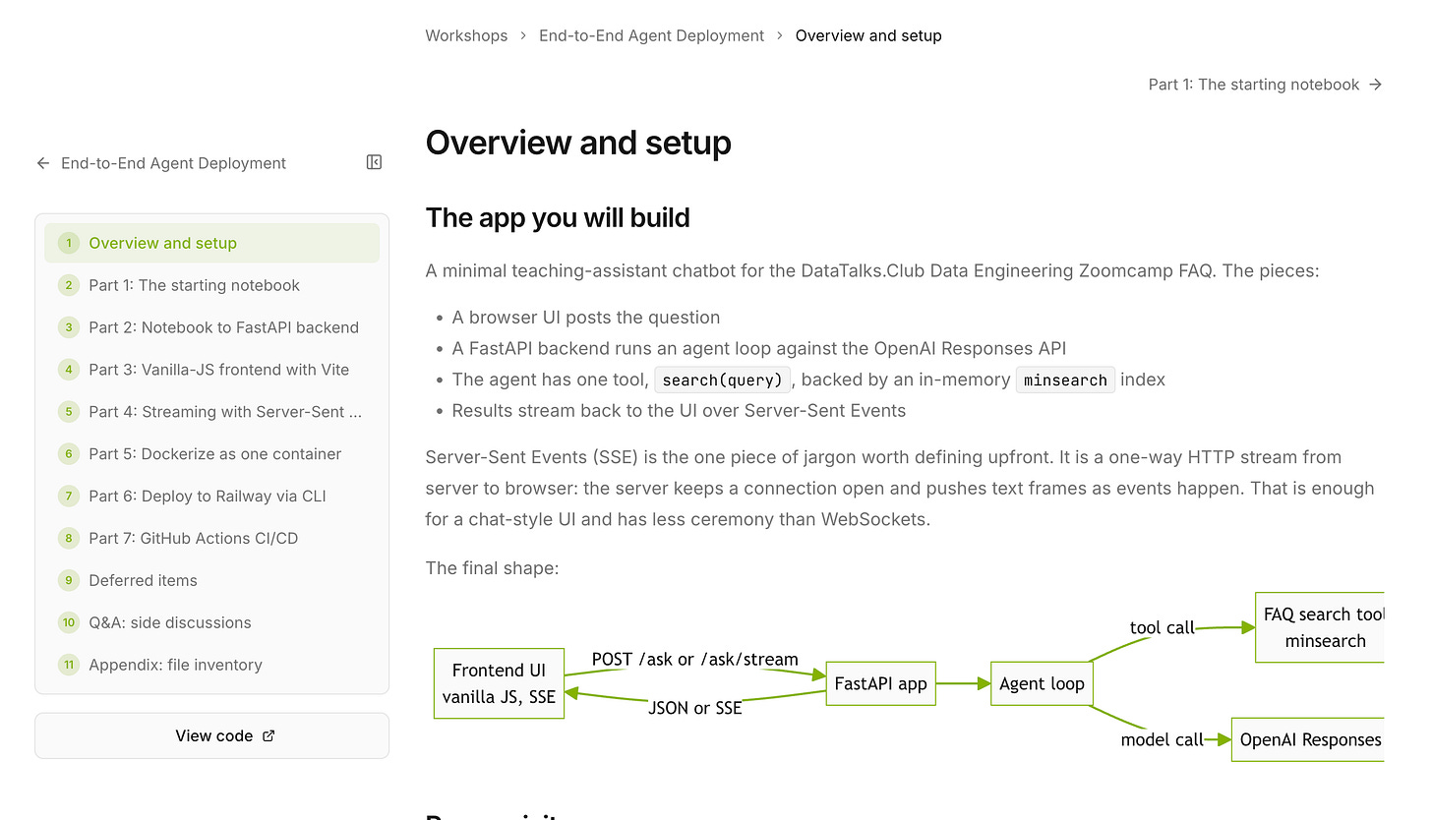Viewport: 1432px width, 820px height.
Task: Click the chevron before Overview and setup breadcrumb
Action: (x=780, y=35)
